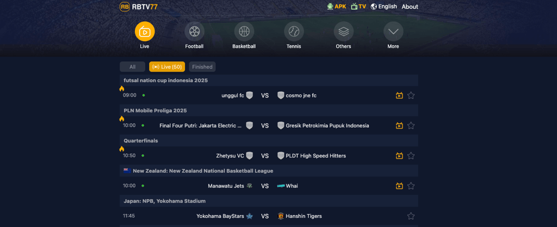The width and height of the screenshot is (557, 227).
Task: Expand the More categories chevron
Action: pyautogui.click(x=393, y=31)
